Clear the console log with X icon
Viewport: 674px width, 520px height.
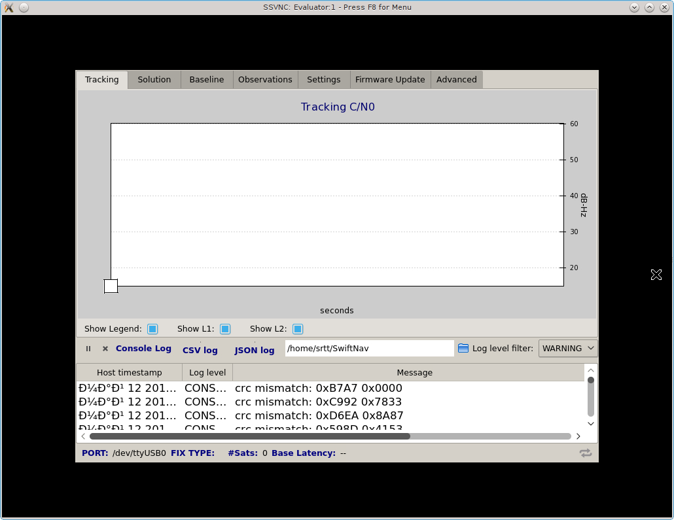pyautogui.click(x=105, y=349)
